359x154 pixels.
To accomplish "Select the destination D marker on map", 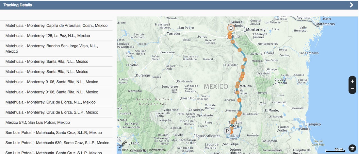I will [231, 28].
